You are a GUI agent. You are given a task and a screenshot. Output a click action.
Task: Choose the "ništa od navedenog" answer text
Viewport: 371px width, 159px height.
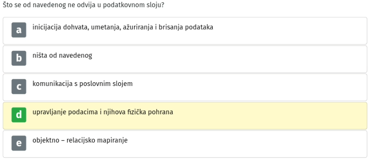[x=62, y=56]
